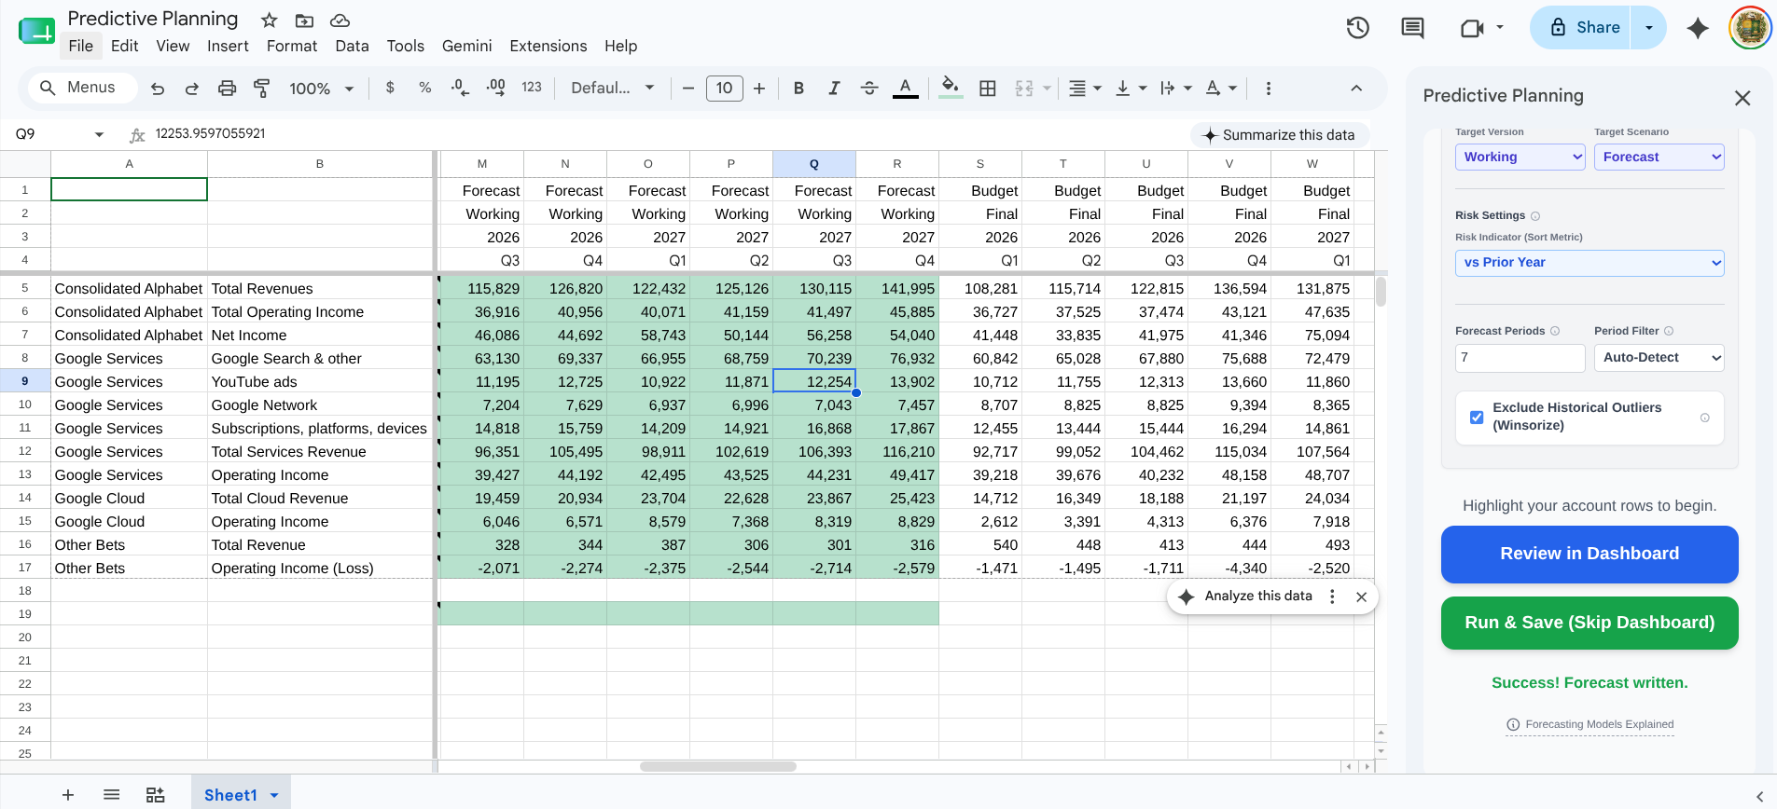Screen dimensions: 1777x809
Task: Open the toolbar's more options menu
Action: (x=1268, y=89)
